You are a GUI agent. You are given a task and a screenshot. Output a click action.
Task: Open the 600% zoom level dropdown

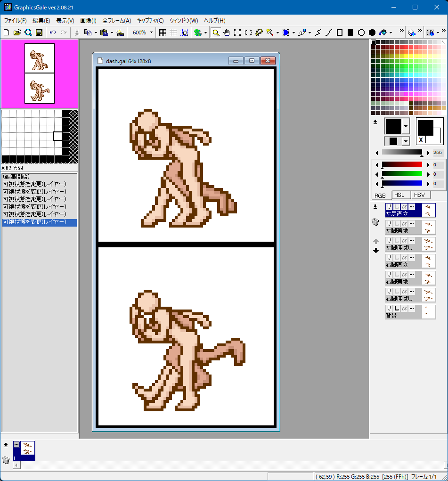click(151, 33)
